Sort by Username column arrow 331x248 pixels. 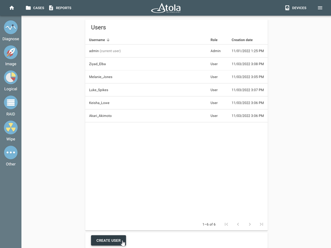point(108,40)
